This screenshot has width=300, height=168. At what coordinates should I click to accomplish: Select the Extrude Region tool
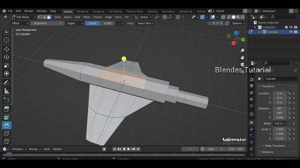(x=7, y=109)
